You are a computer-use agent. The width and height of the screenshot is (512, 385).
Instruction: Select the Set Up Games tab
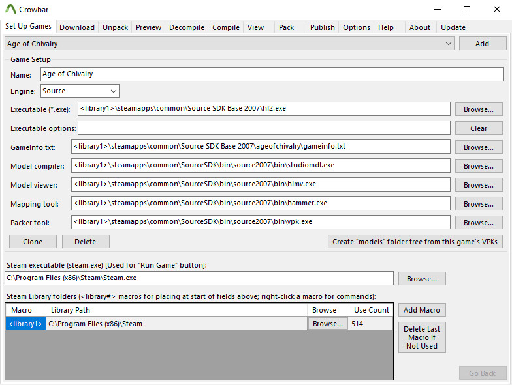[x=29, y=26]
